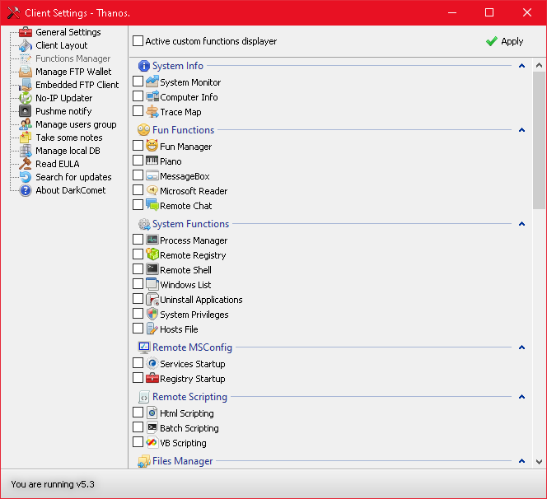Tick the Batch Scripting checkbox
The width and height of the screenshot is (547, 499).
click(138, 428)
